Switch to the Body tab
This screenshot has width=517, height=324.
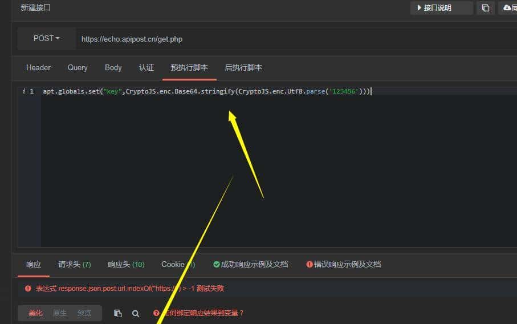tap(113, 68)
